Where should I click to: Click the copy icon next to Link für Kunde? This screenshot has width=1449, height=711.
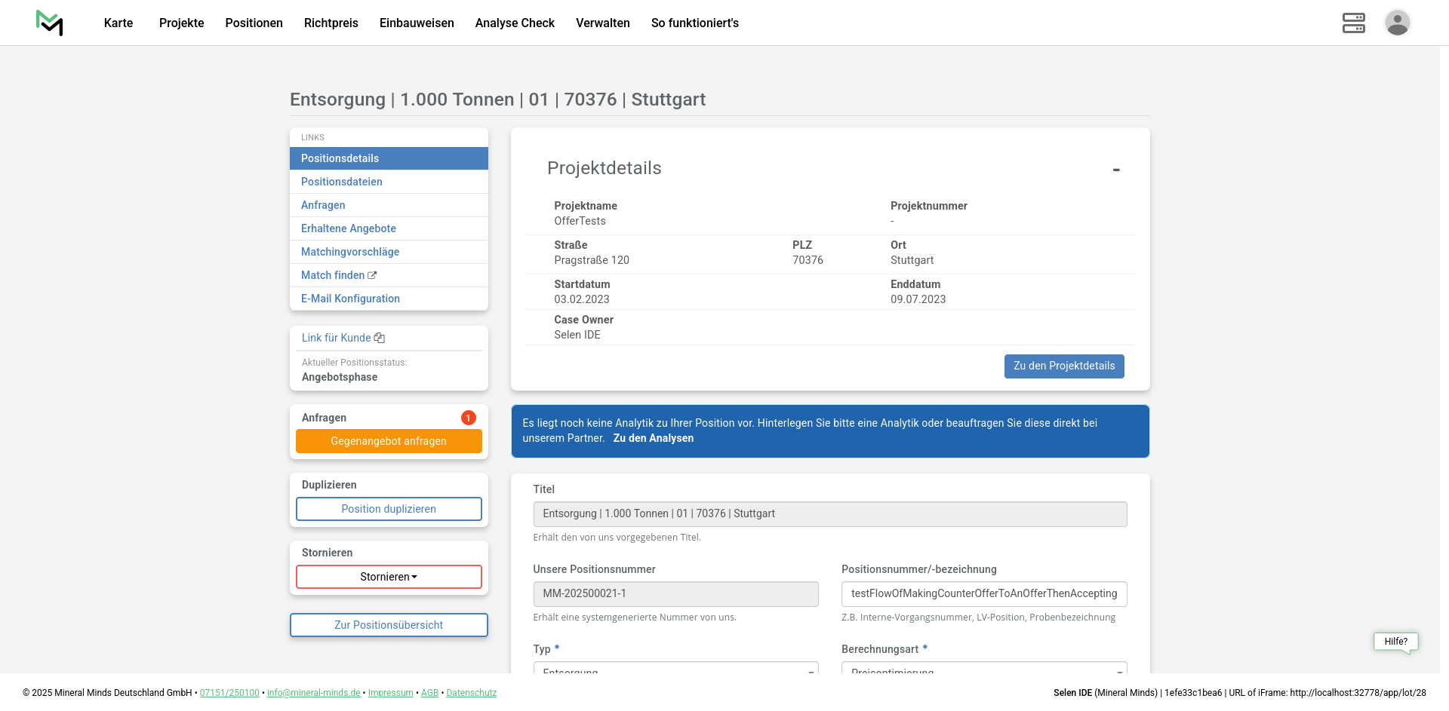point(380,339)
